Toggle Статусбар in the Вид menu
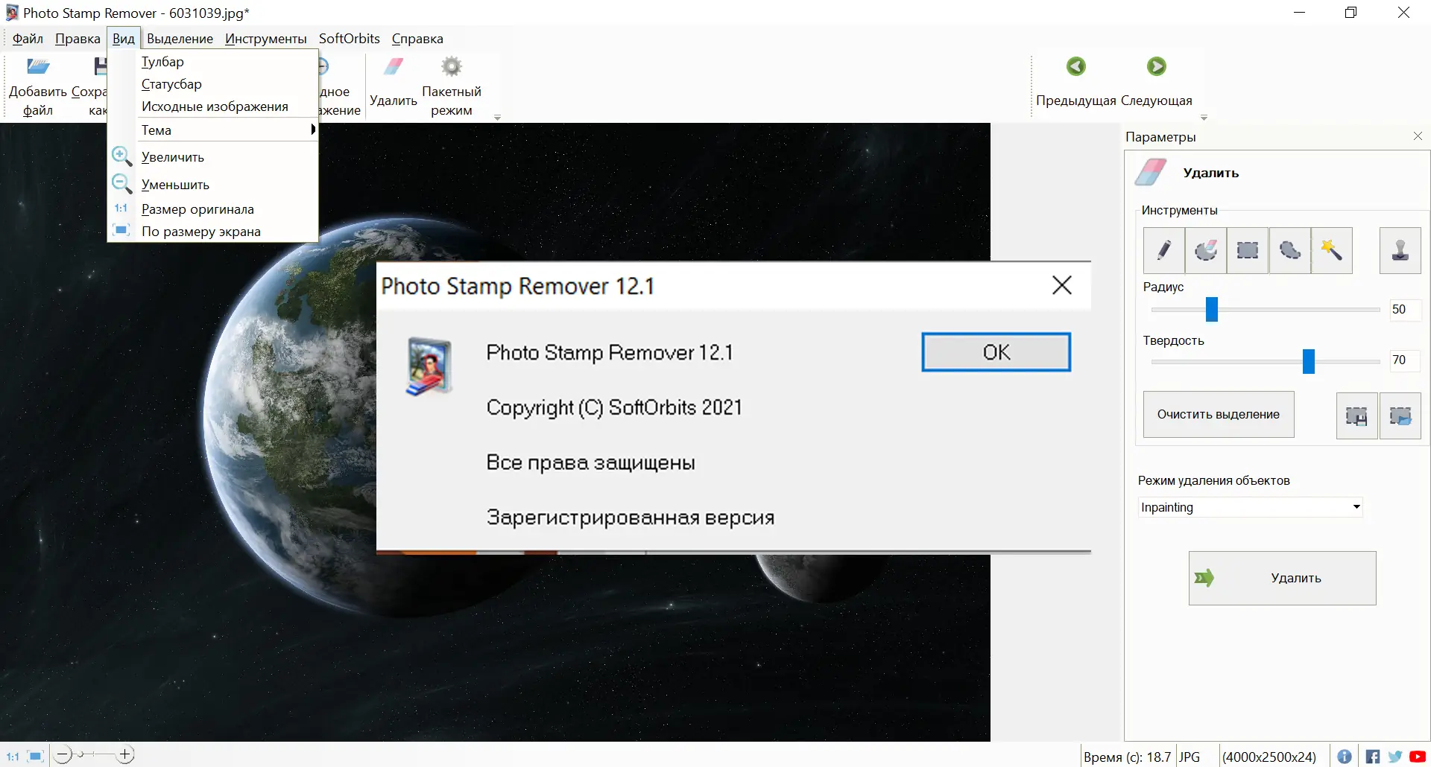1431x767 pixels. pos(213,84)
